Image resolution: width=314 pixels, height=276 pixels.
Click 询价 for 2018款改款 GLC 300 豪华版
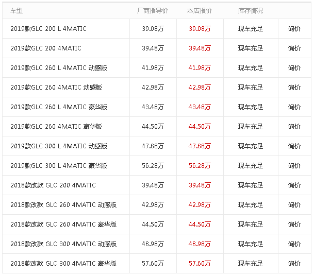(x=294, y=264)
